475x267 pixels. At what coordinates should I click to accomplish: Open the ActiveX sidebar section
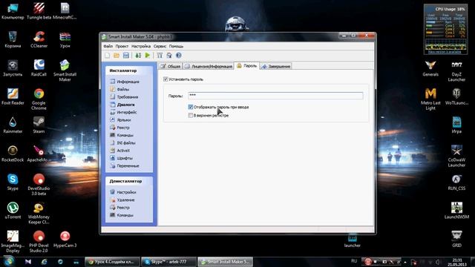coord(119,151)
